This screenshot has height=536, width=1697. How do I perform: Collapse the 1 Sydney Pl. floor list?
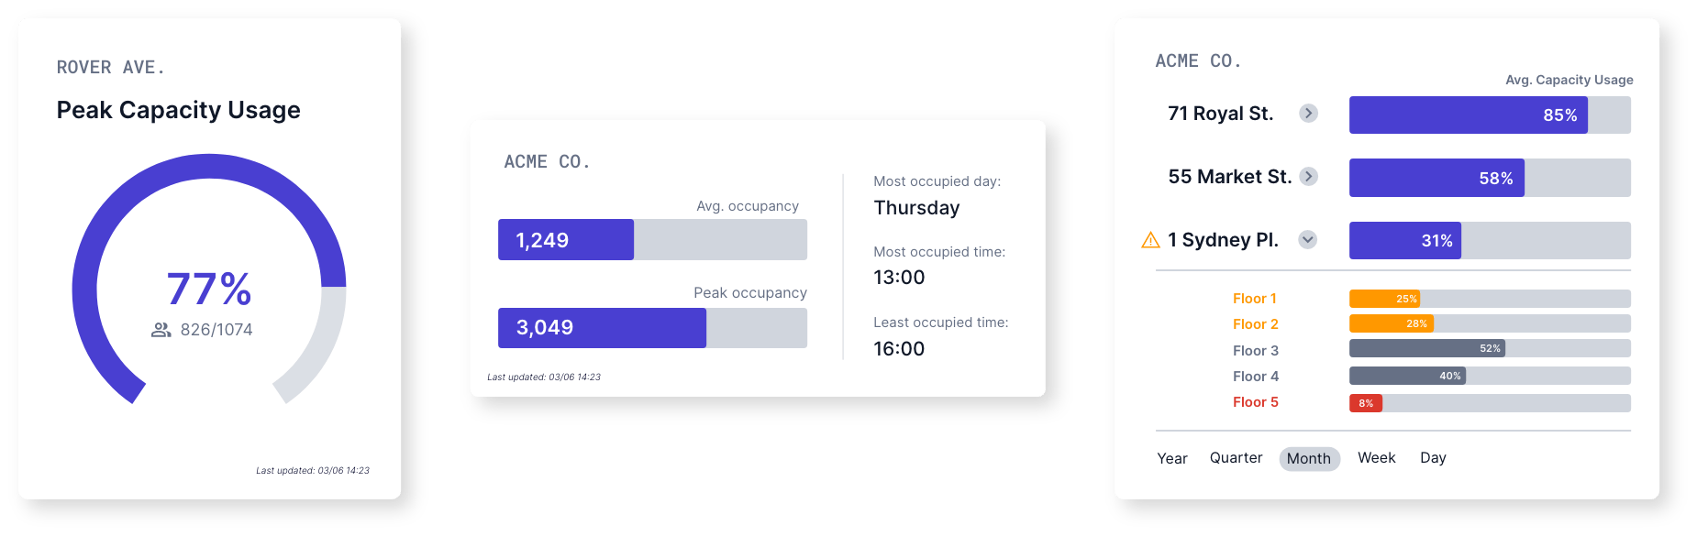1308,240
